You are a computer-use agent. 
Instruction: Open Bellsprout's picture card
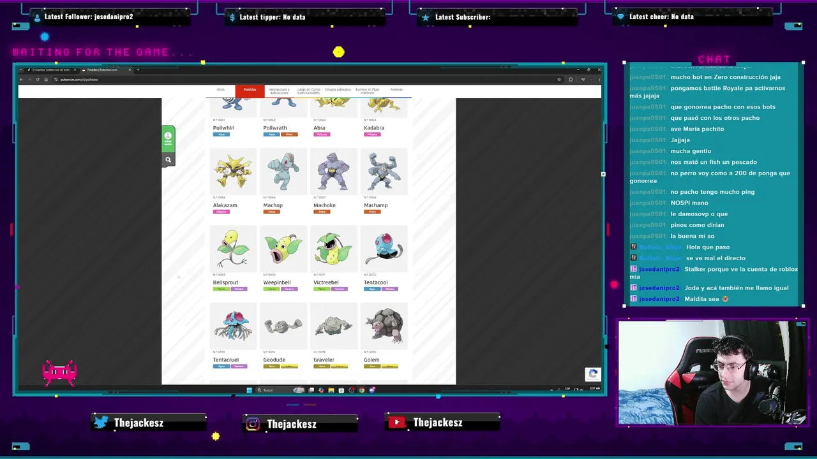(x=233, y=249)
